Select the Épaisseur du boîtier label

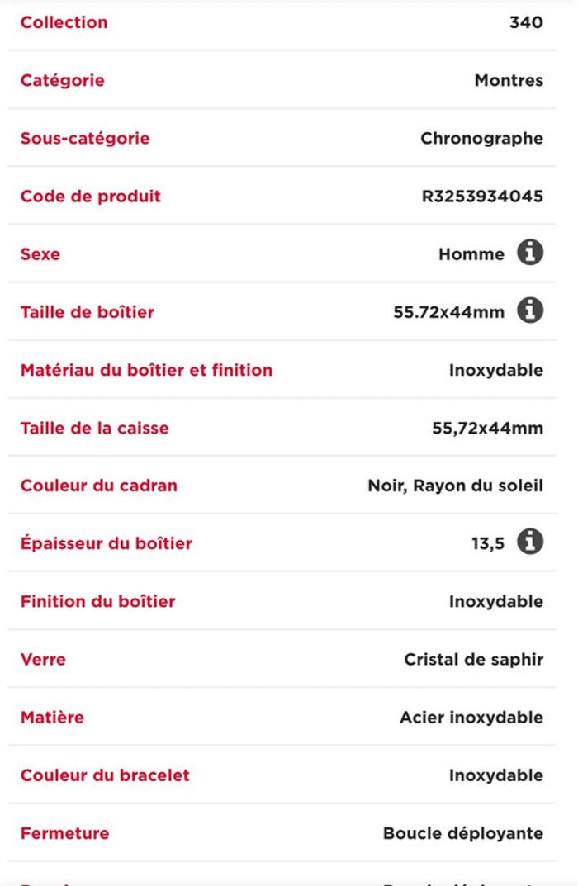click(107, 543)
